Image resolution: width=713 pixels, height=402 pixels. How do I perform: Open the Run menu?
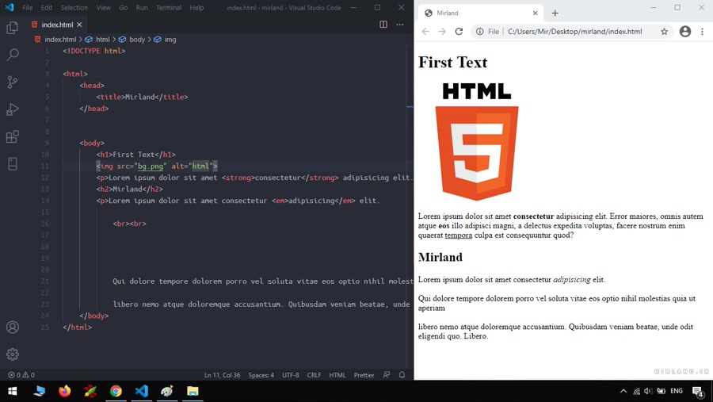click(142, 8)
